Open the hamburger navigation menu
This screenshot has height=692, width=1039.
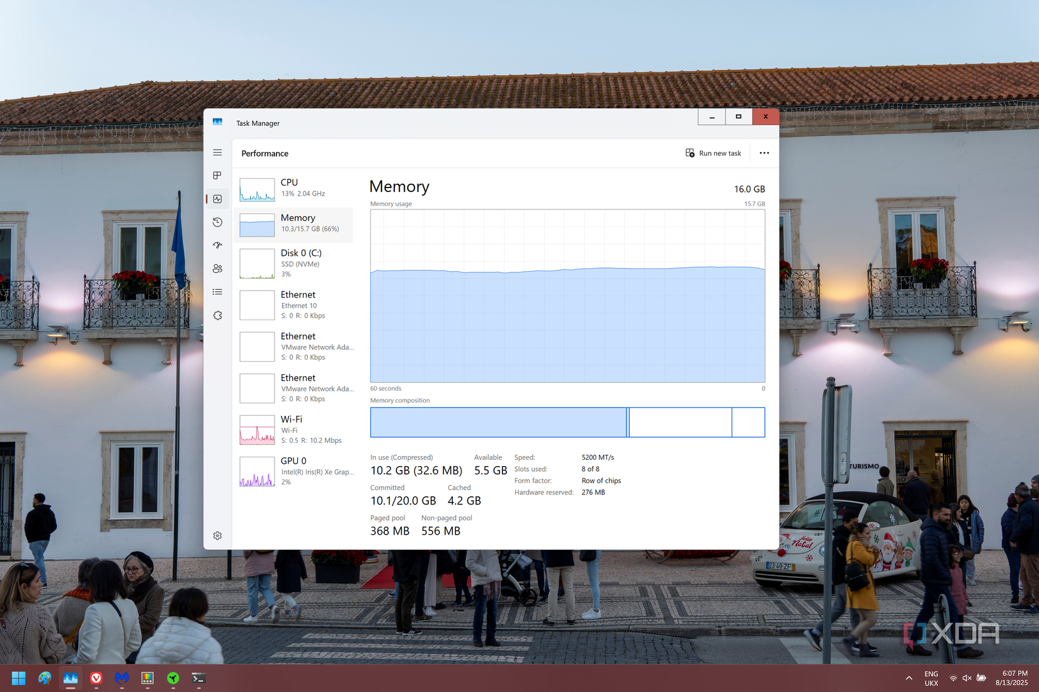coord(217,153)
